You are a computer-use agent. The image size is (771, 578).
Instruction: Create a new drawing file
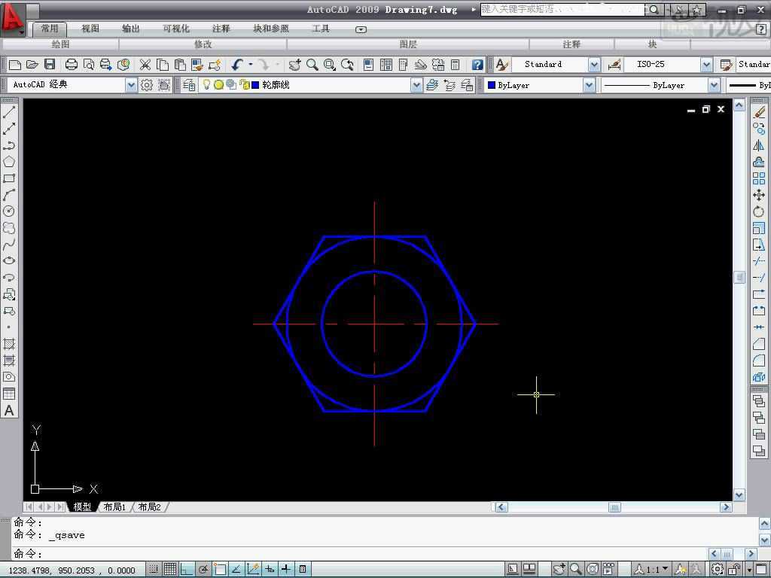pos(15,65)
